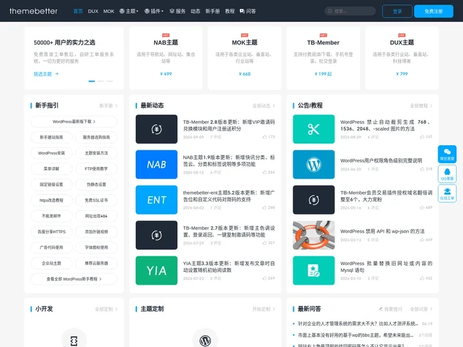Click the themebetter logo

(33, 11)
